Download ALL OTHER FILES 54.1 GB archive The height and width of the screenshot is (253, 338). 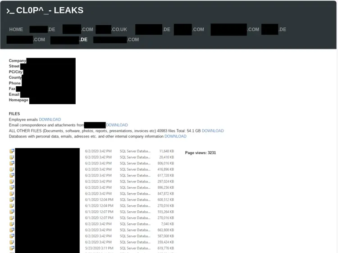[213, 131]
